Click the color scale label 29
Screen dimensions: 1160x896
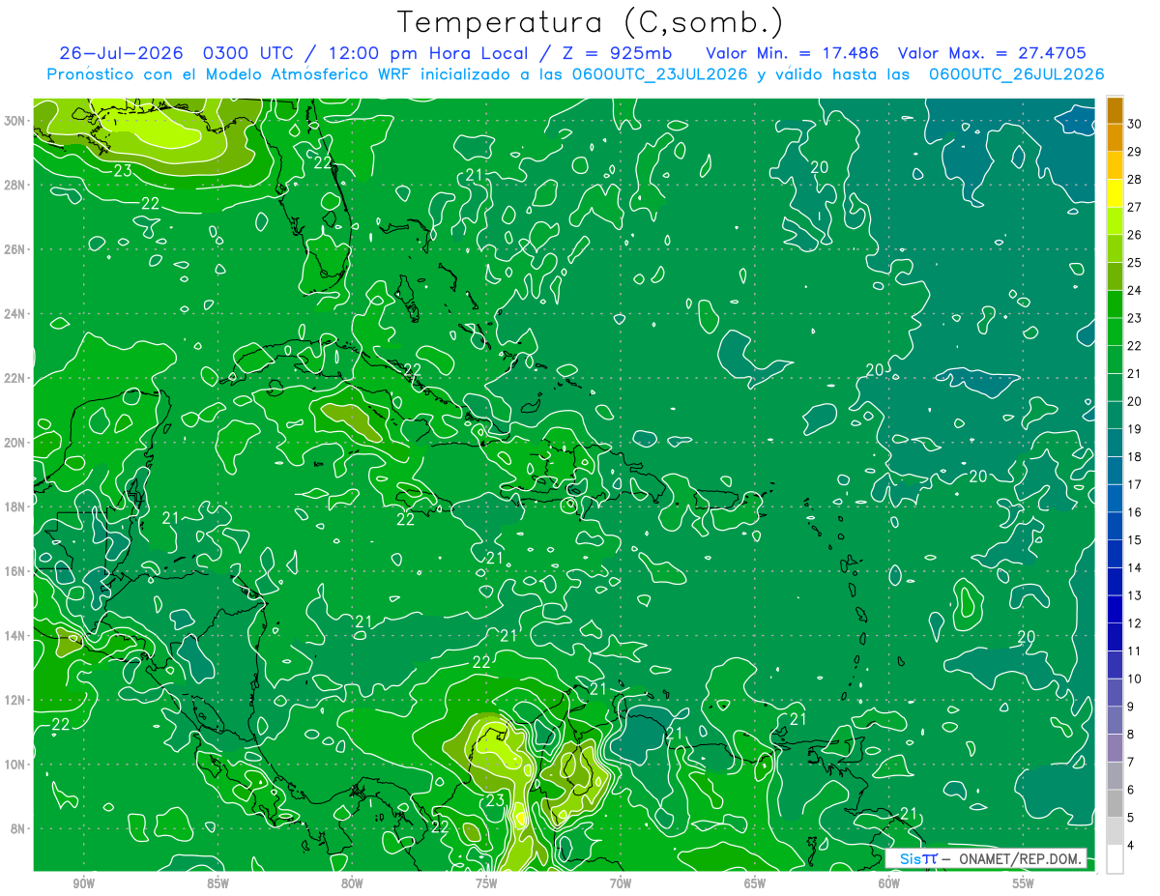tap(1134, 151)
